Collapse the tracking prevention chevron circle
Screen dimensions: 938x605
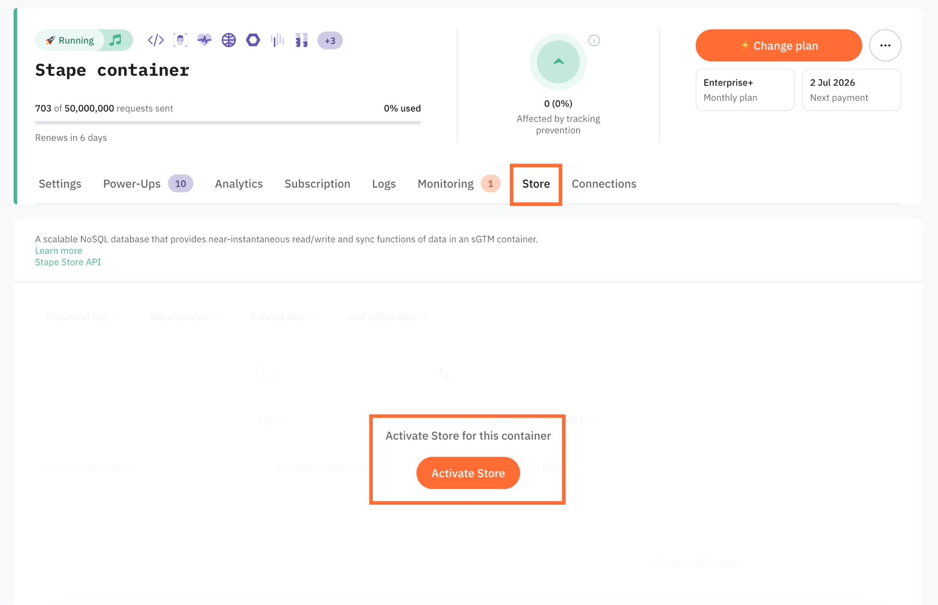[558, 62]
